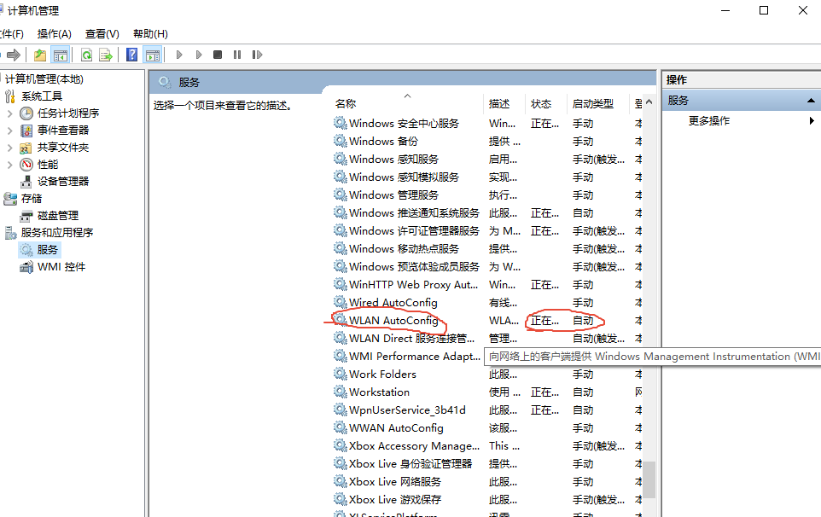The width and height of the screenshot is (821, 517).
Task: Open the 查看(V) menu
Action: pyautogui.click(x=102, y=34)
